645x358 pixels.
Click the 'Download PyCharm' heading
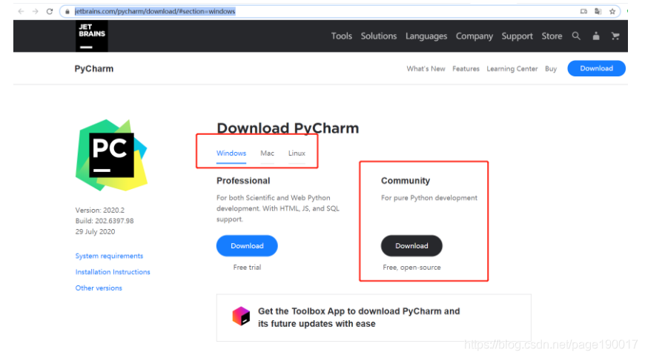click(288, 128)
